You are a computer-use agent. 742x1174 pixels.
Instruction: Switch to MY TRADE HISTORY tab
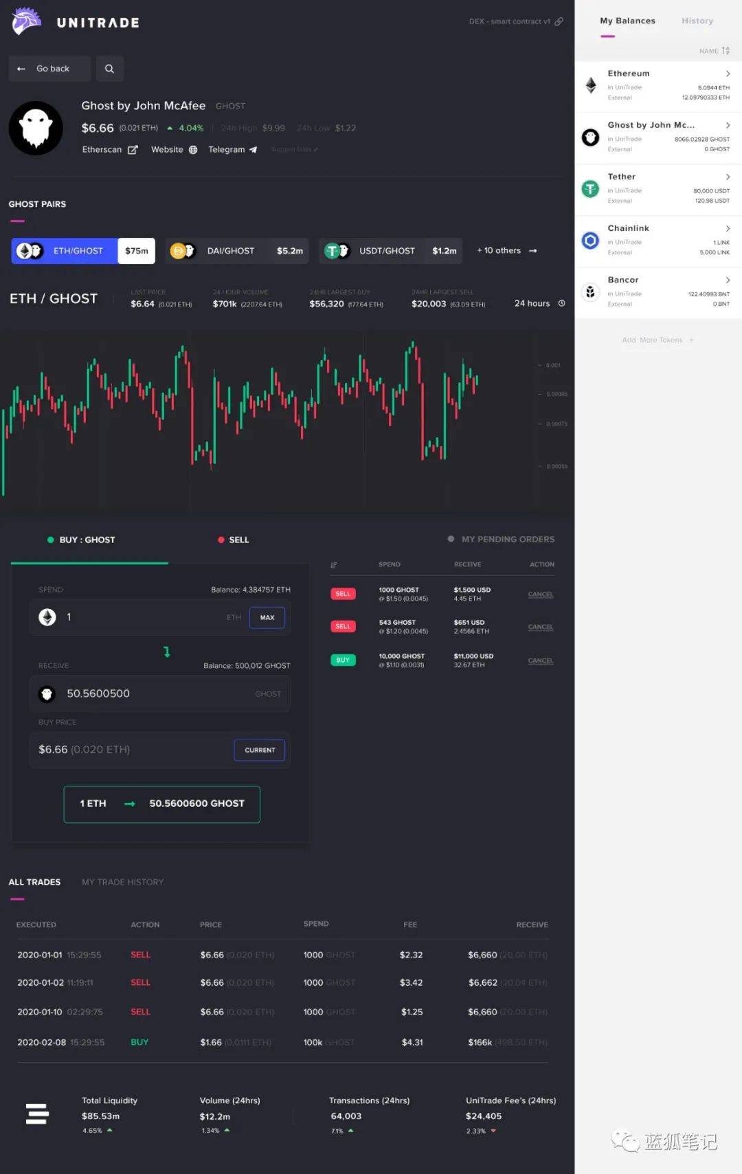123,882
